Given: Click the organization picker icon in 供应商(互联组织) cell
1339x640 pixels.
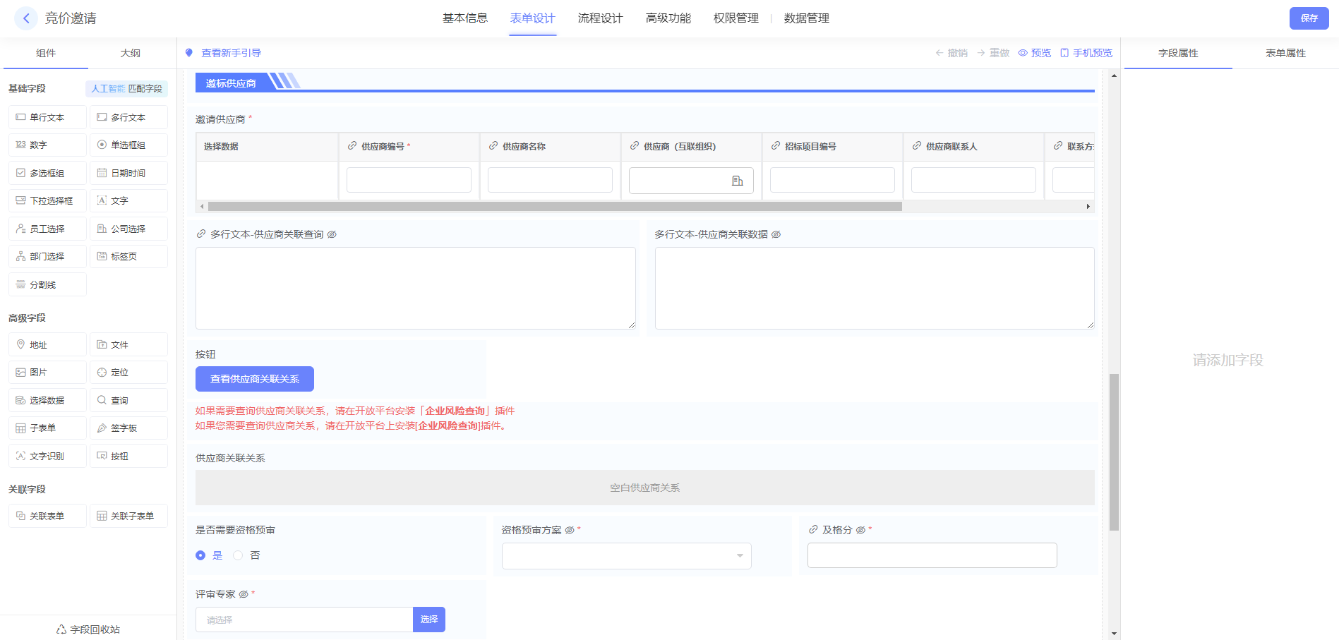Looking at the screenshot, I should click(738, 181).
